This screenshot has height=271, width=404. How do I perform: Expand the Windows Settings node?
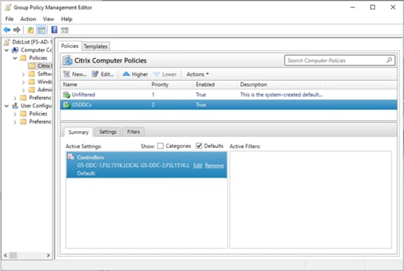pyautogui.click(x=23, y=82)
